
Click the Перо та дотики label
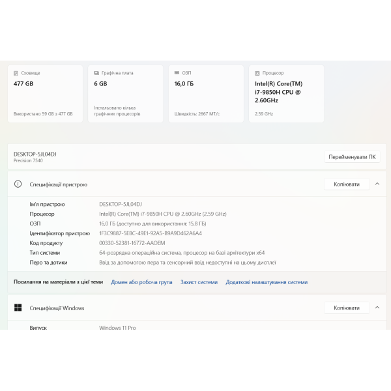pos(48,263)
